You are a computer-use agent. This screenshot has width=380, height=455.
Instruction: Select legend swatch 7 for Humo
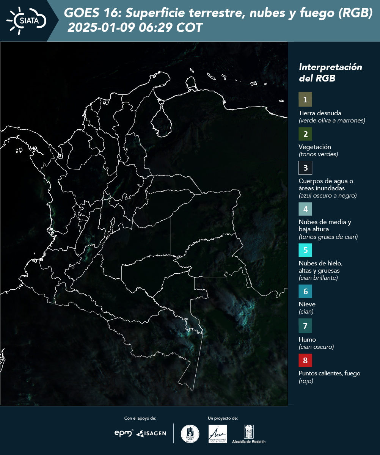pos(305,326)
